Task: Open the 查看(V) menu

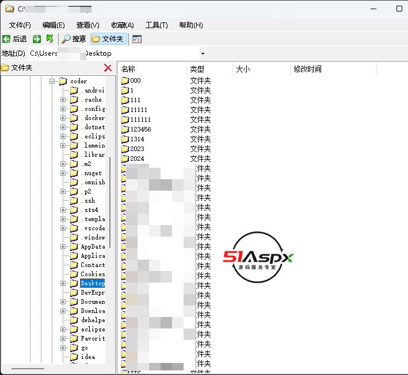Action: (87, 25)
